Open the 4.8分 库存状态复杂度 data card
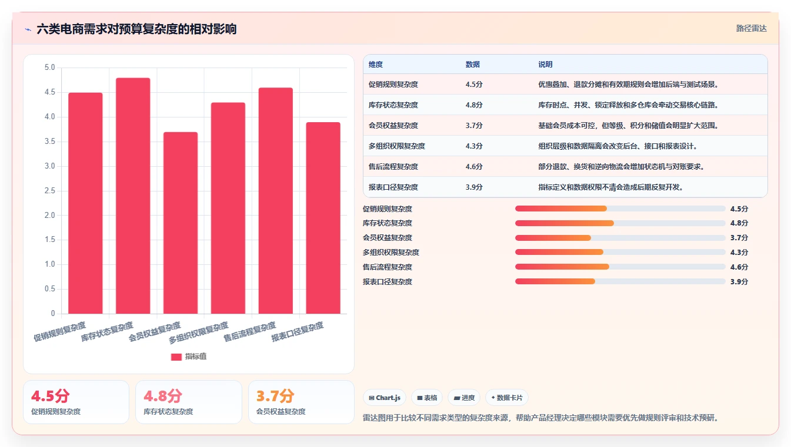 point(189,402)
